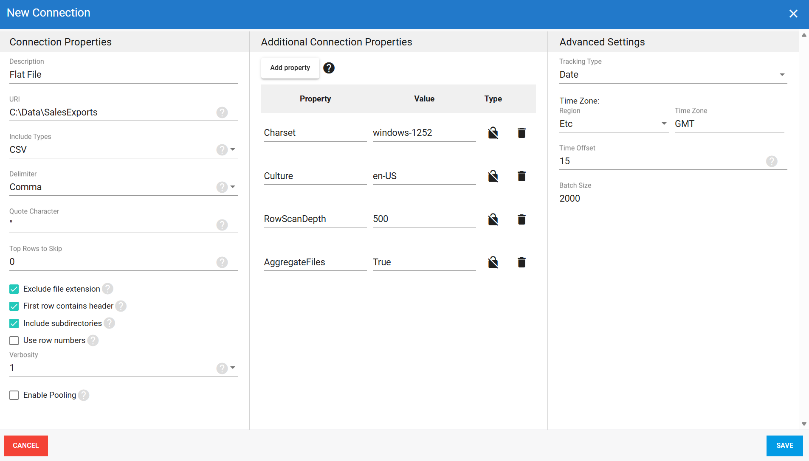Viewport: 809px width, 461px height.
Task: Click the Description field containing Flat File
Action: click(123, 75)
